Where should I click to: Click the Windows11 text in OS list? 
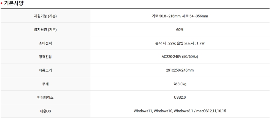(143, 111)
